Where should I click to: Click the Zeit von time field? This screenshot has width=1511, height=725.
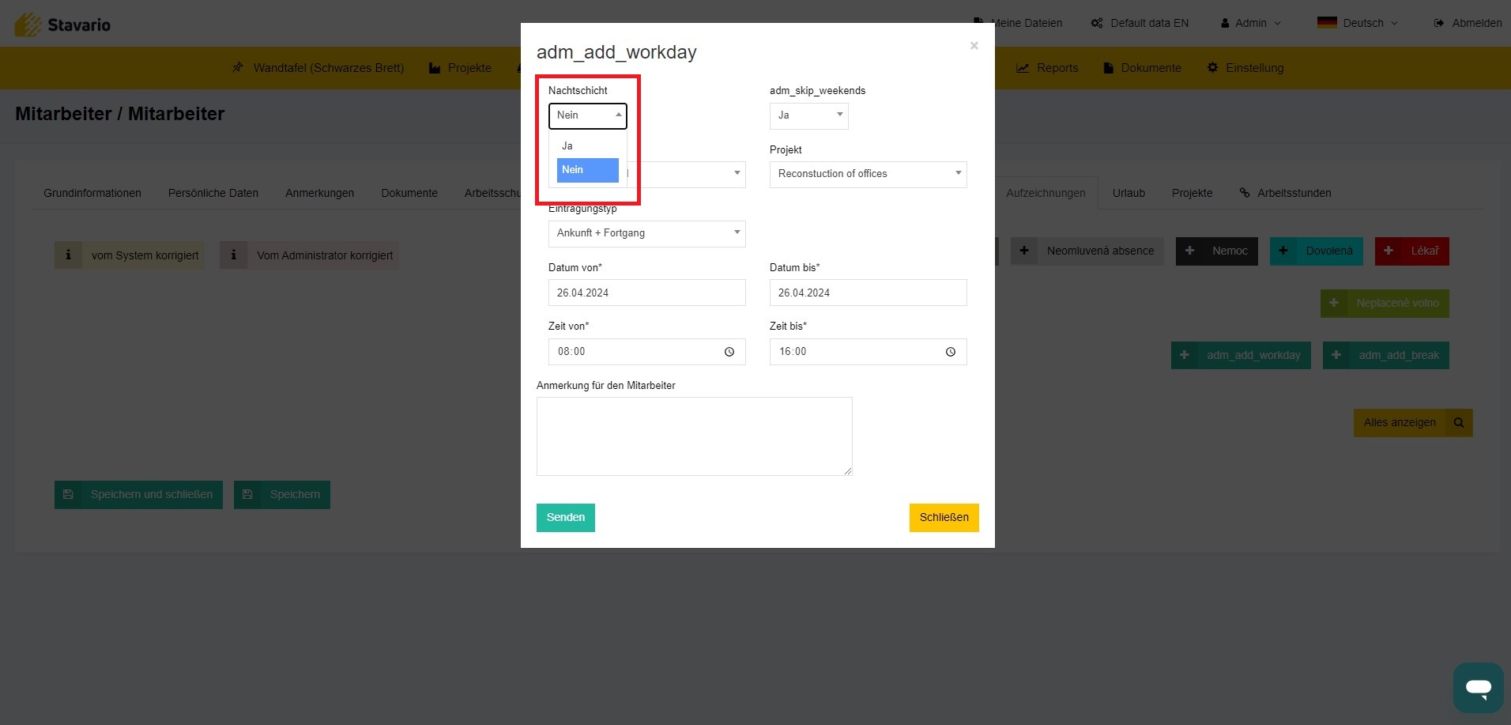click(646, 352)
